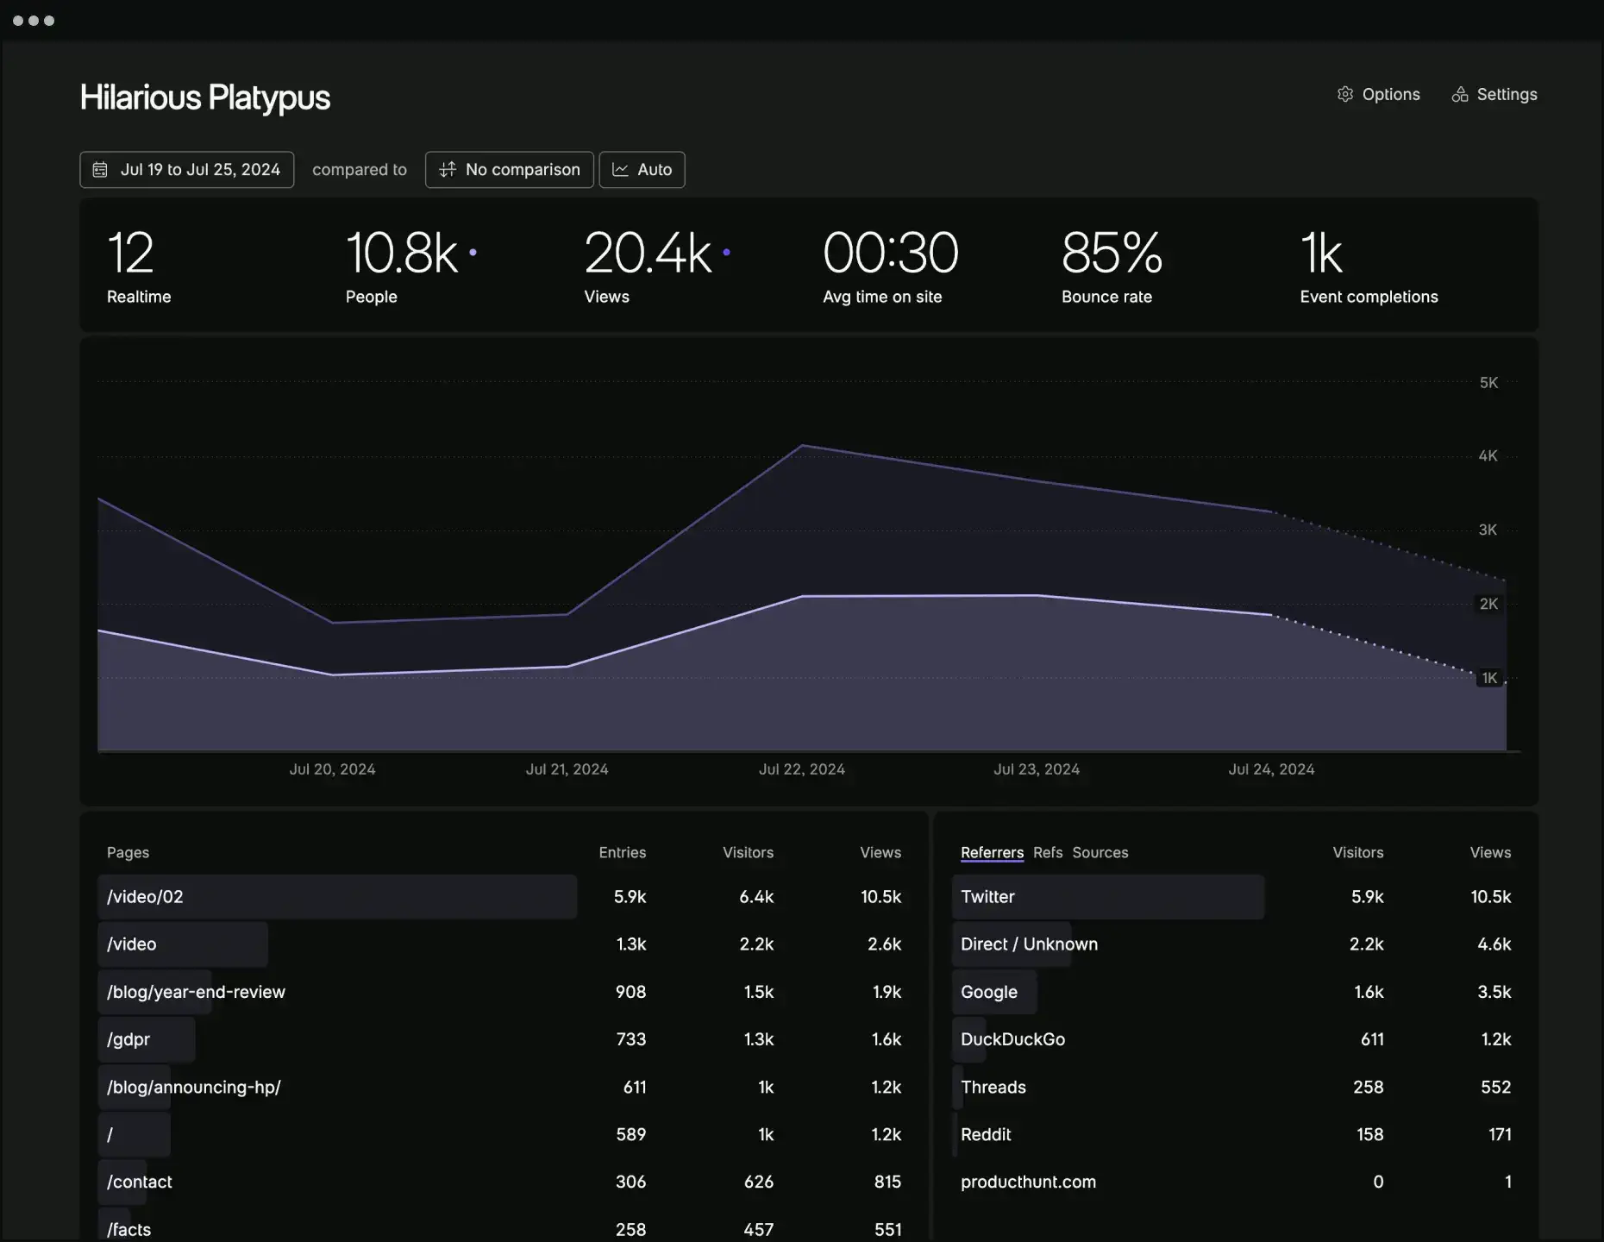Open the Auto interval dropdown
1604x1242 pixels.
click(642, 169)
